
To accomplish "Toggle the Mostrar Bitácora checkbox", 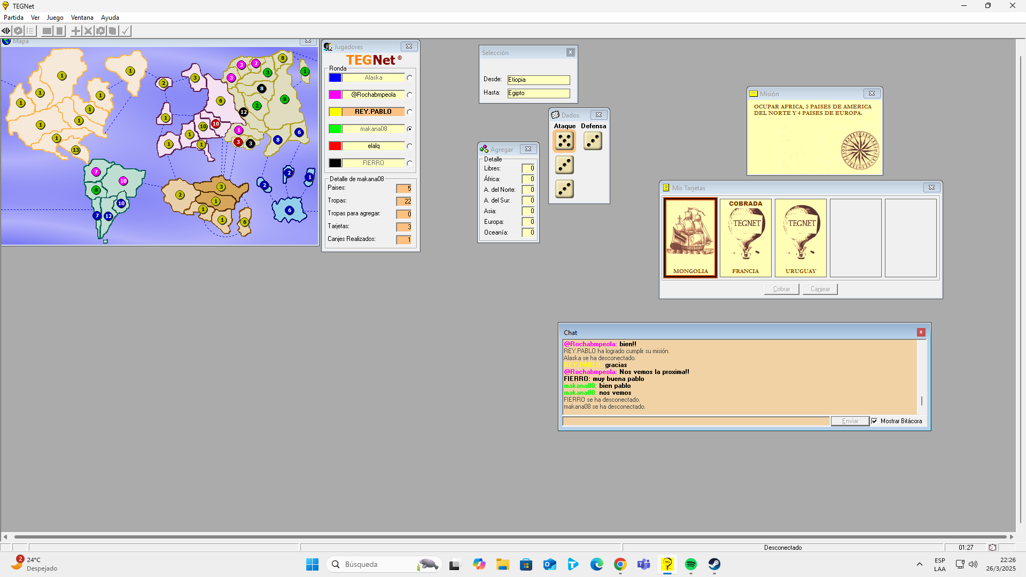I will (x=875, y=421).
